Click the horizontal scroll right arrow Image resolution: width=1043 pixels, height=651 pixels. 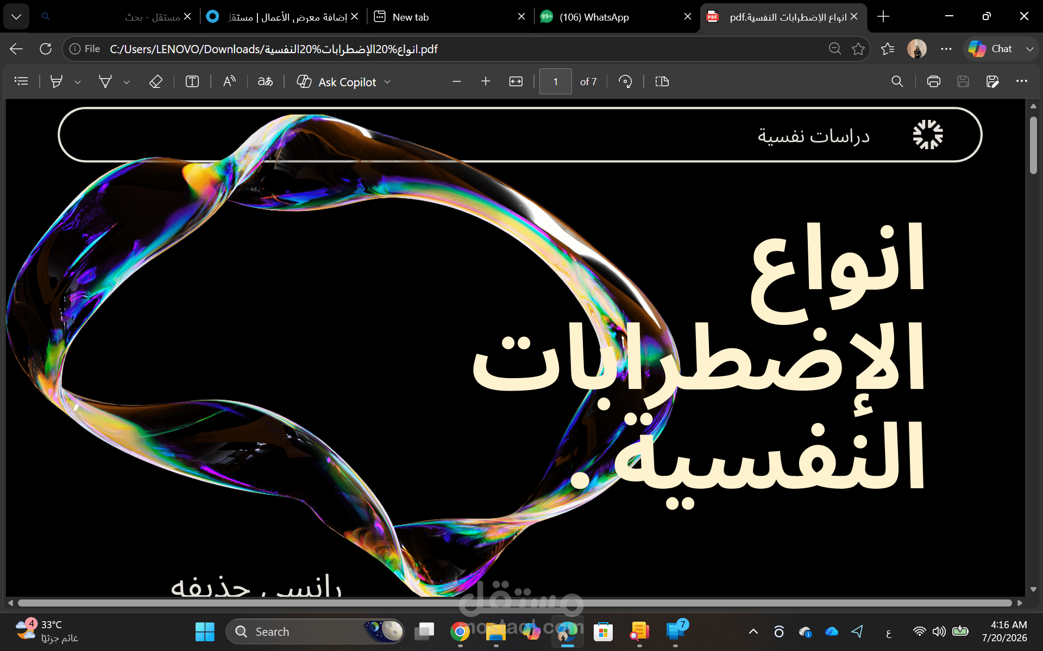click(x=1020, y=603)
